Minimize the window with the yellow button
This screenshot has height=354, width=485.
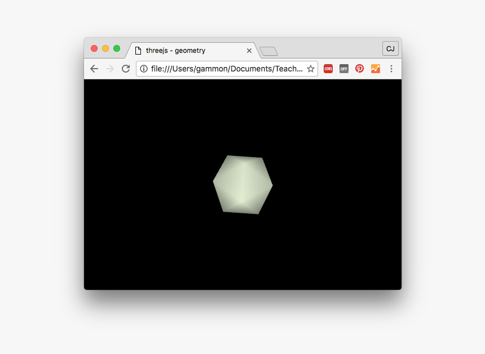pos(105,48)
